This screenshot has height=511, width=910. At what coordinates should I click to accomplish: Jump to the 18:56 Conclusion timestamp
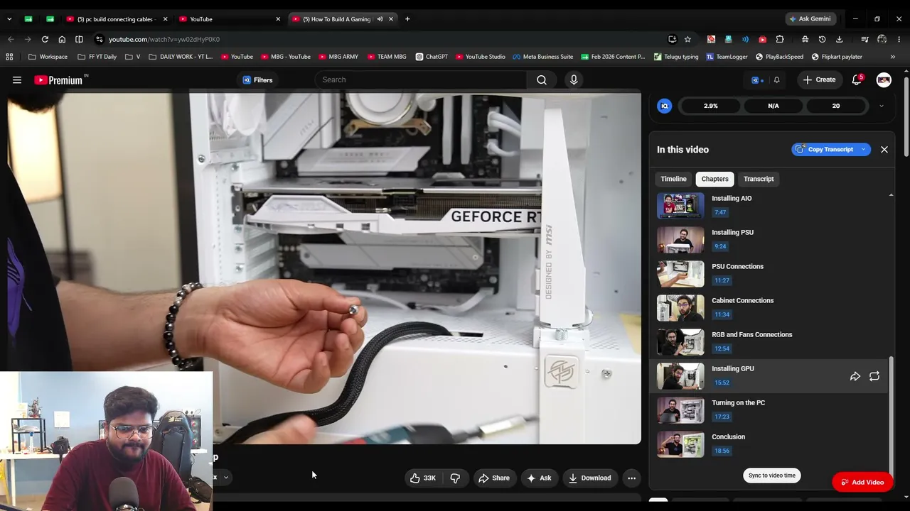pyautogui.click(x=722, y=451)
